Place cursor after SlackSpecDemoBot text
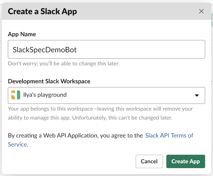The height and width of the screenshot is (176, 213). click(x=77, y=50)
